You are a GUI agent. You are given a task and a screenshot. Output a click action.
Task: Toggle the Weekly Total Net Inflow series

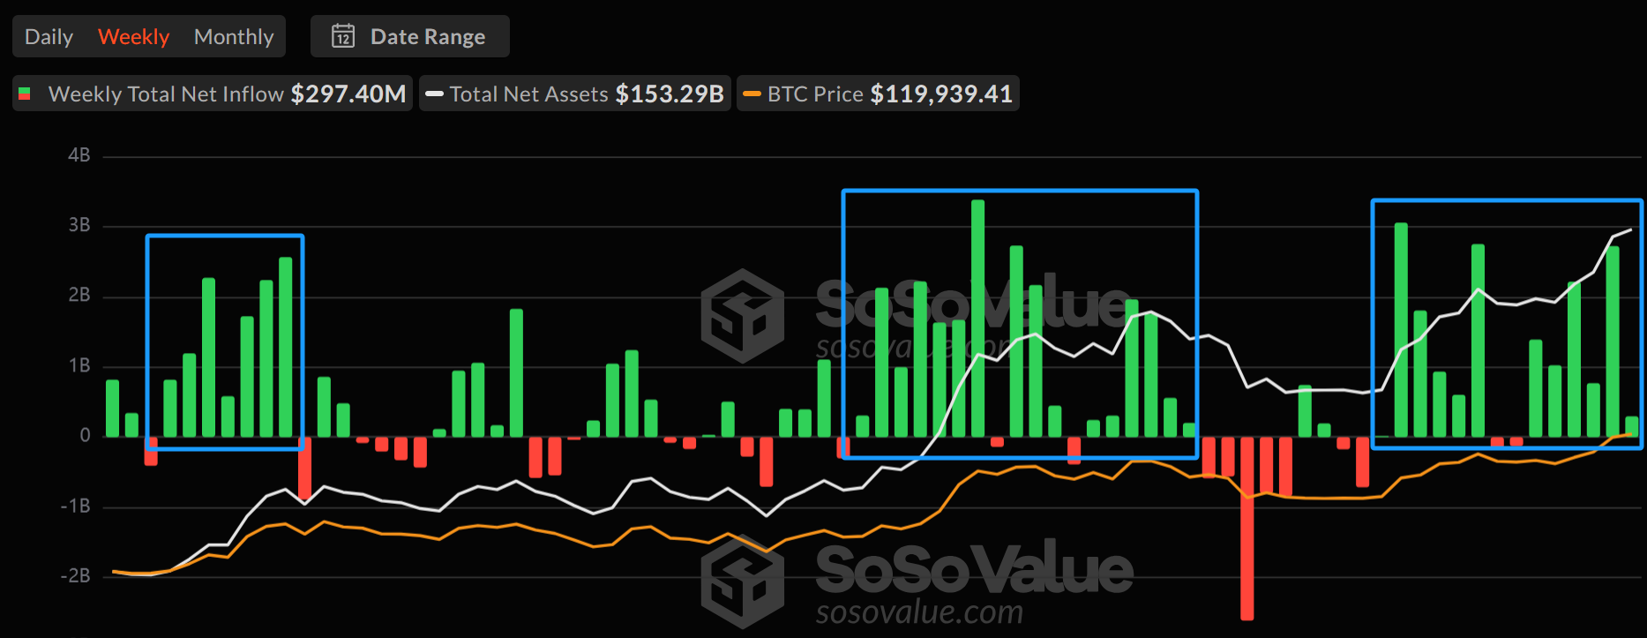pos(166,94)
